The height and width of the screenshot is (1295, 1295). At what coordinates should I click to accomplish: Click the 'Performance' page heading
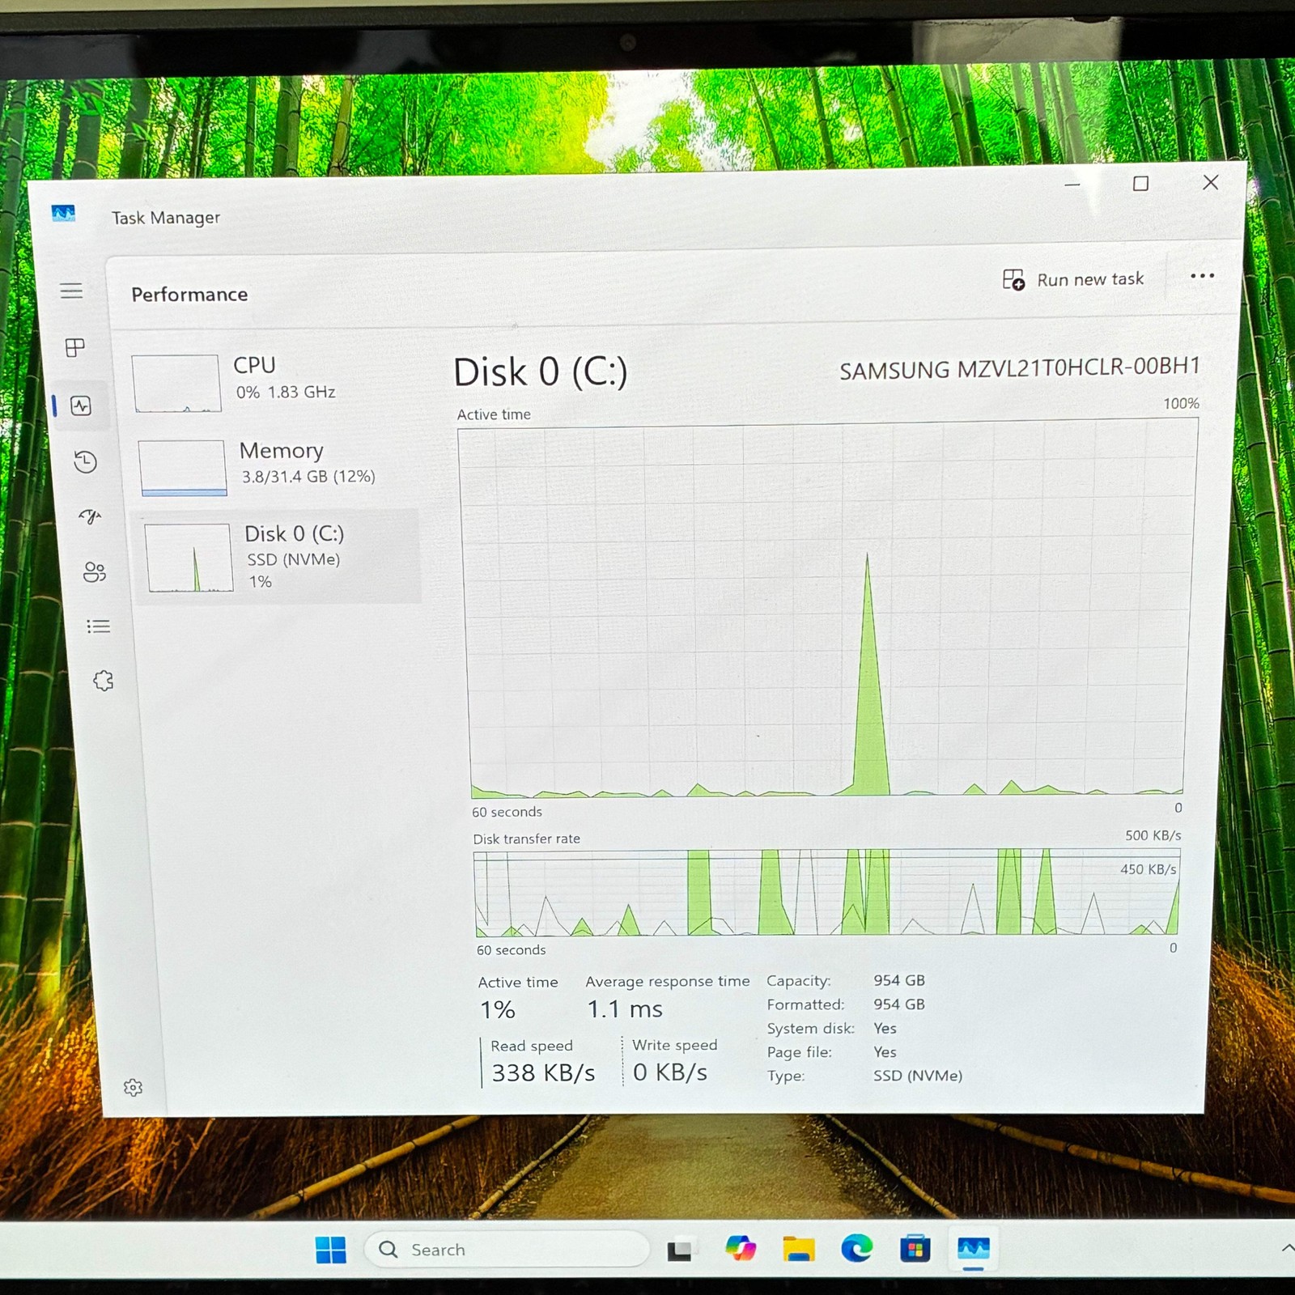pos(189,295)
